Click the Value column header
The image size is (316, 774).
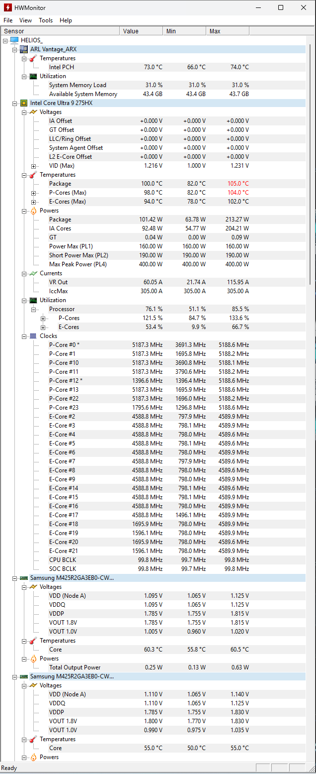(141, 31)
